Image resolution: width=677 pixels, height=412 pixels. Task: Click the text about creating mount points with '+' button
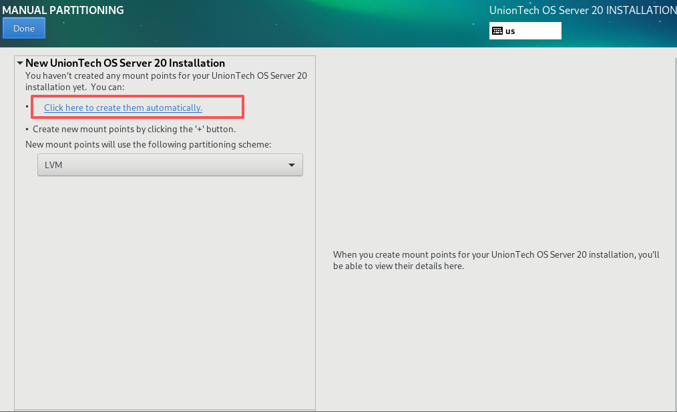134,129
